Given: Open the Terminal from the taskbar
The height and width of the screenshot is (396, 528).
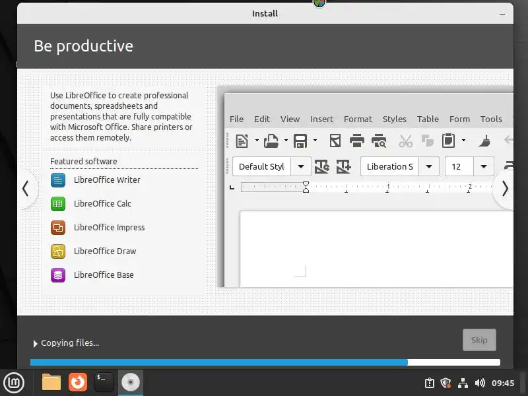Looking at the screenshot, I should [104, 382].
